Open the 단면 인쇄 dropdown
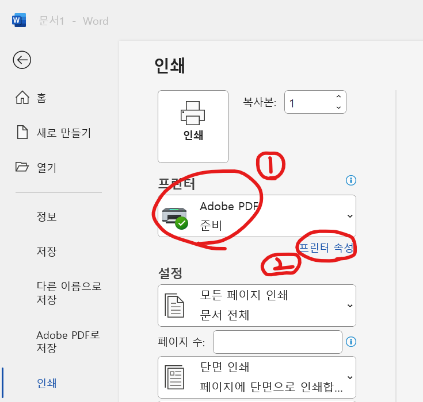Viewport: 423px width, 402px height. (257, 377)
